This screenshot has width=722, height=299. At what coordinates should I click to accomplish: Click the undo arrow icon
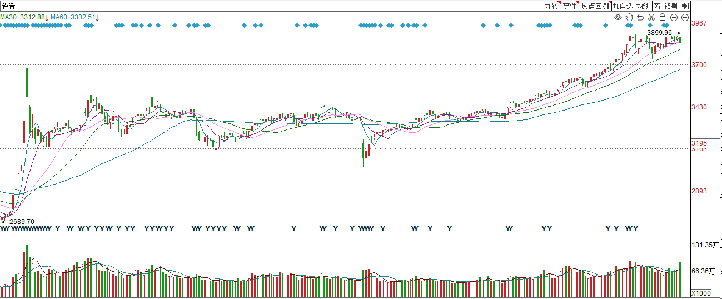(640, 18)
